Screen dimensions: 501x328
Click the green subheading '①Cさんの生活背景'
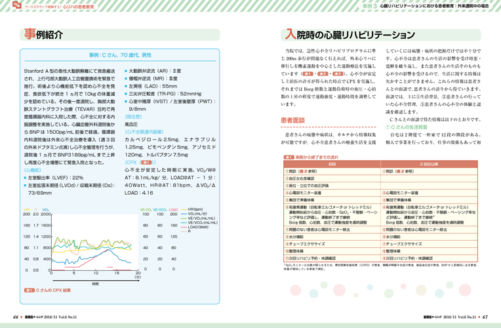pyautogui.click(x=407, y=127)
